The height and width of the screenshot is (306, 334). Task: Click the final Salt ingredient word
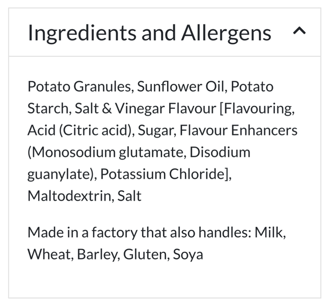(x=129, y=196)
